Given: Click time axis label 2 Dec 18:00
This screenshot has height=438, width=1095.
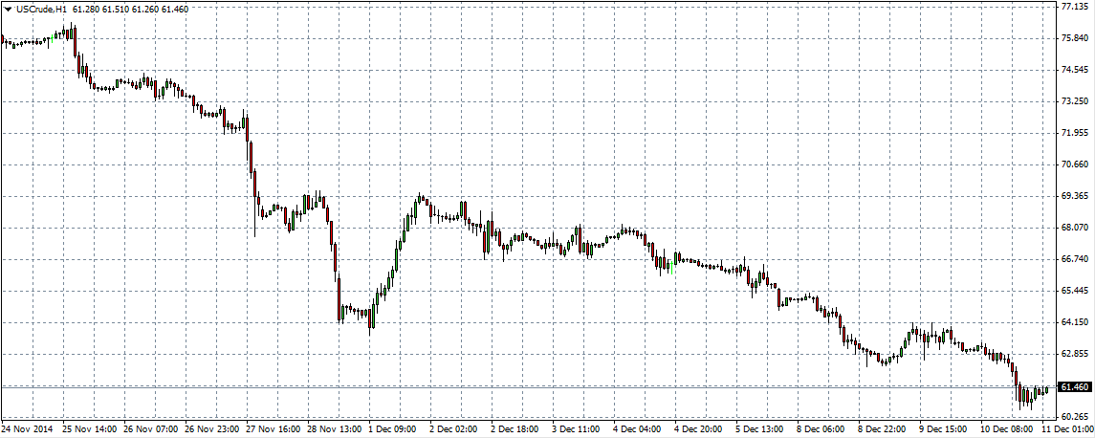Looking at the screenshot, I should tap(515, 429).
